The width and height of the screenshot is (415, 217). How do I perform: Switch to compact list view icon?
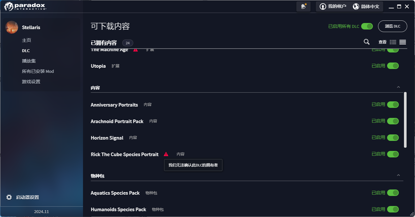(x=403, y=42)
